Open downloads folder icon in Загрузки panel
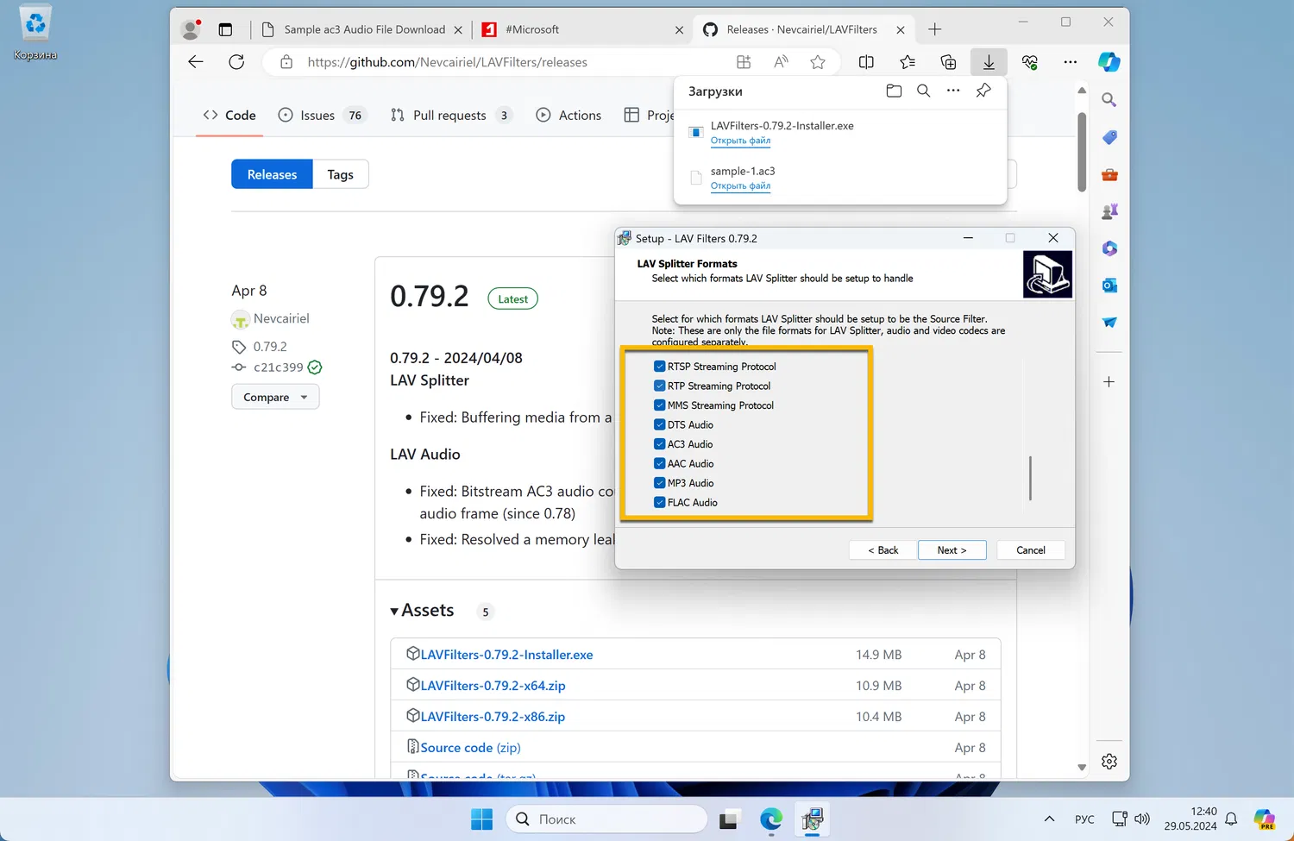This screenshot has height=841, width=1294. pos(894,91)
